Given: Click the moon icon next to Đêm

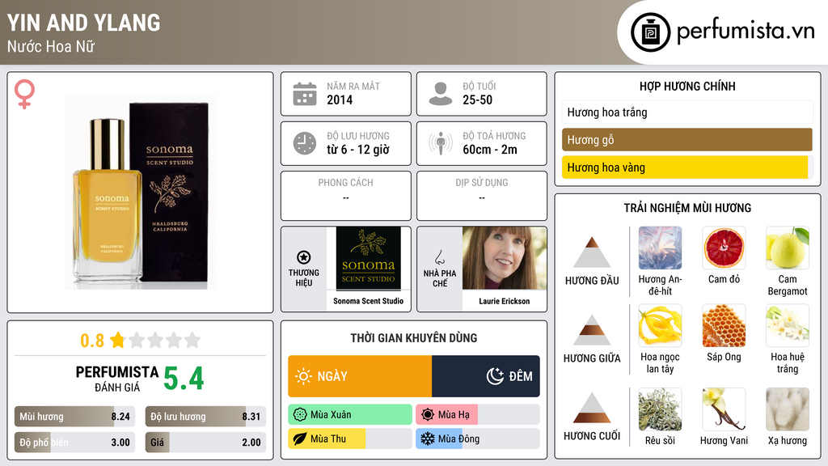Looking at the screenshot, I should (495, 376).
